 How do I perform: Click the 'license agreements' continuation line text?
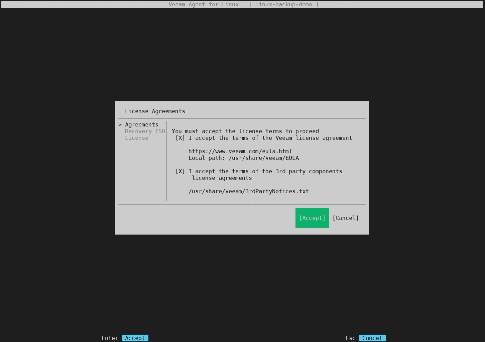[222, 178]
